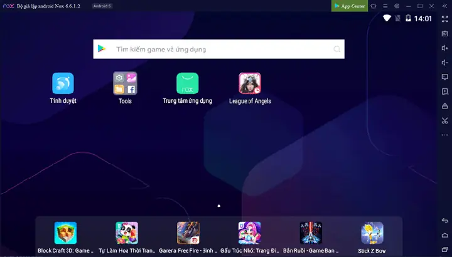Click the clock showing 14:01
452x257 pixels.
[423, 19]
